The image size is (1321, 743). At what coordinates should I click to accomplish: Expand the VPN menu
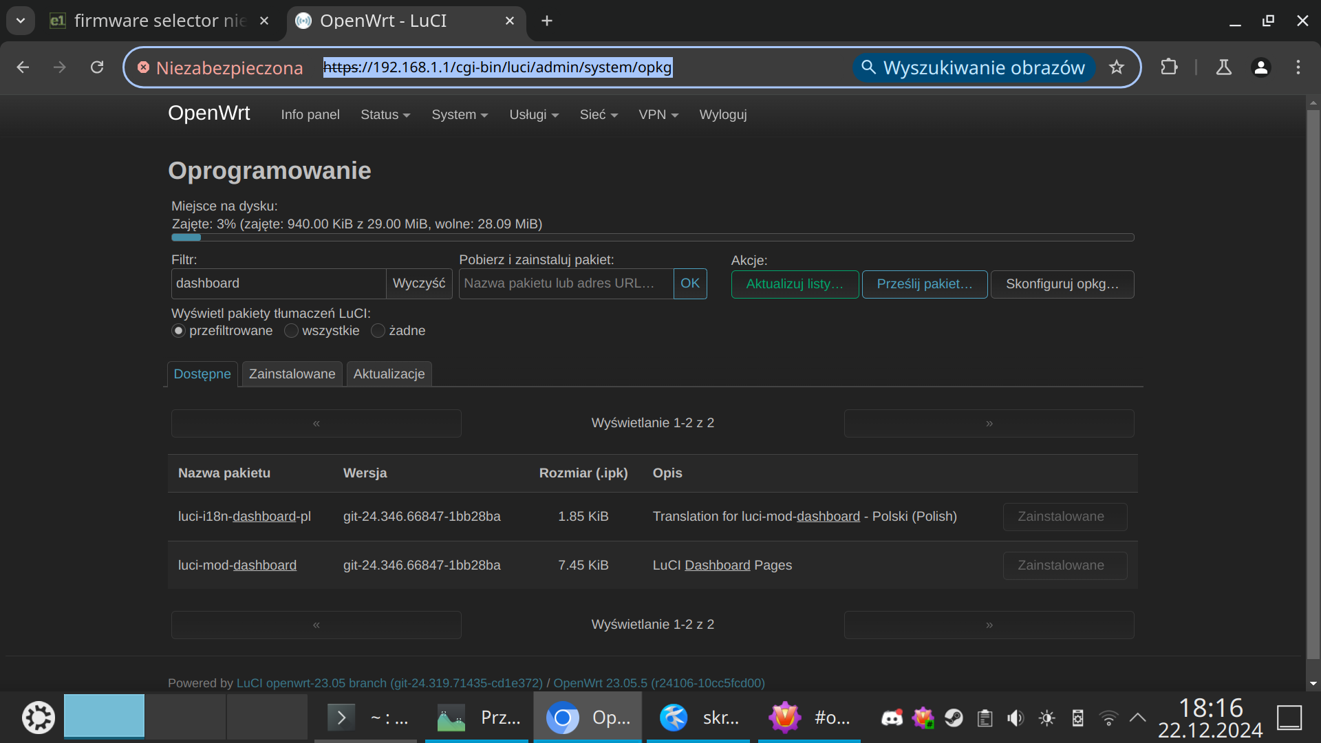(x=658, y=115)
